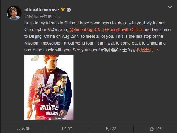The height and width of the screenshot is (133, 177).
Task: Click the repost share icon
Action: tap(64, 129)
